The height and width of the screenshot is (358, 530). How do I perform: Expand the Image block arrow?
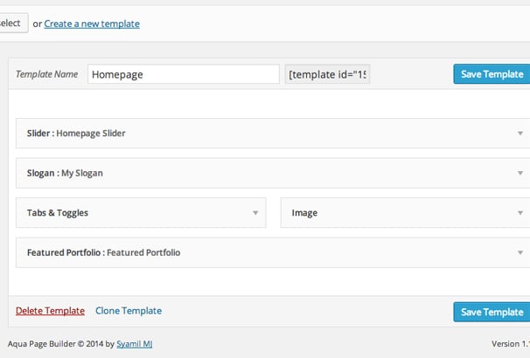click(520, 213)
